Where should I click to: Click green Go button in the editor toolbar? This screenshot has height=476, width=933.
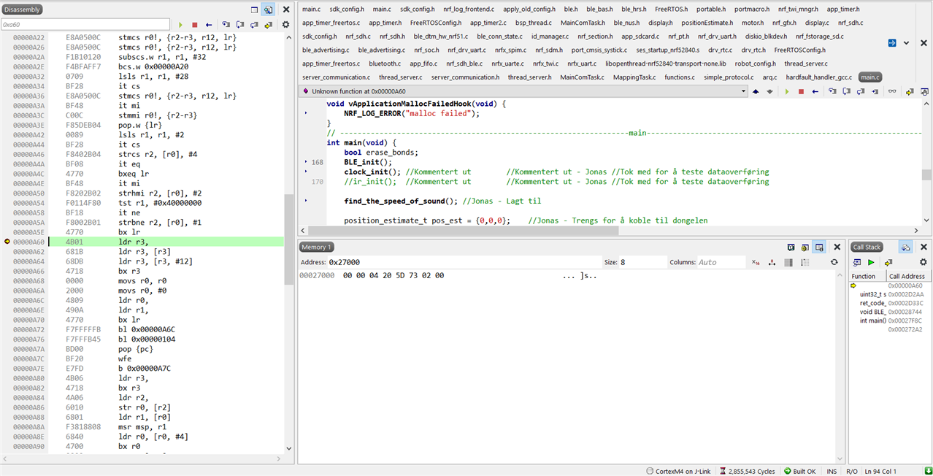pyautogui.click(x=787, y=91)
